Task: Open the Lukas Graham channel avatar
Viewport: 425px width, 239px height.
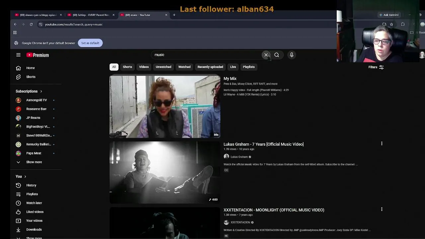Action: point(226,157)
